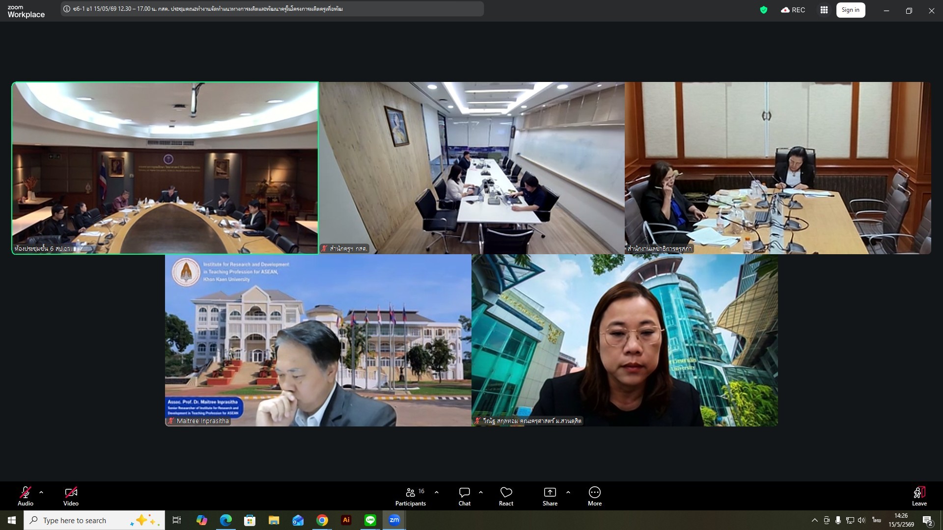Viewport: 943px width, 530px height.
Task: Expand the Participants options caret
Action: pyautogui.click(x=437, y=492)
